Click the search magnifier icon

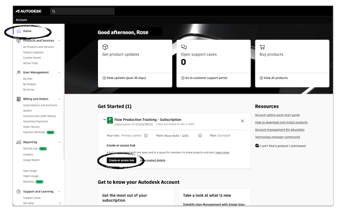[x=54, y=11]
